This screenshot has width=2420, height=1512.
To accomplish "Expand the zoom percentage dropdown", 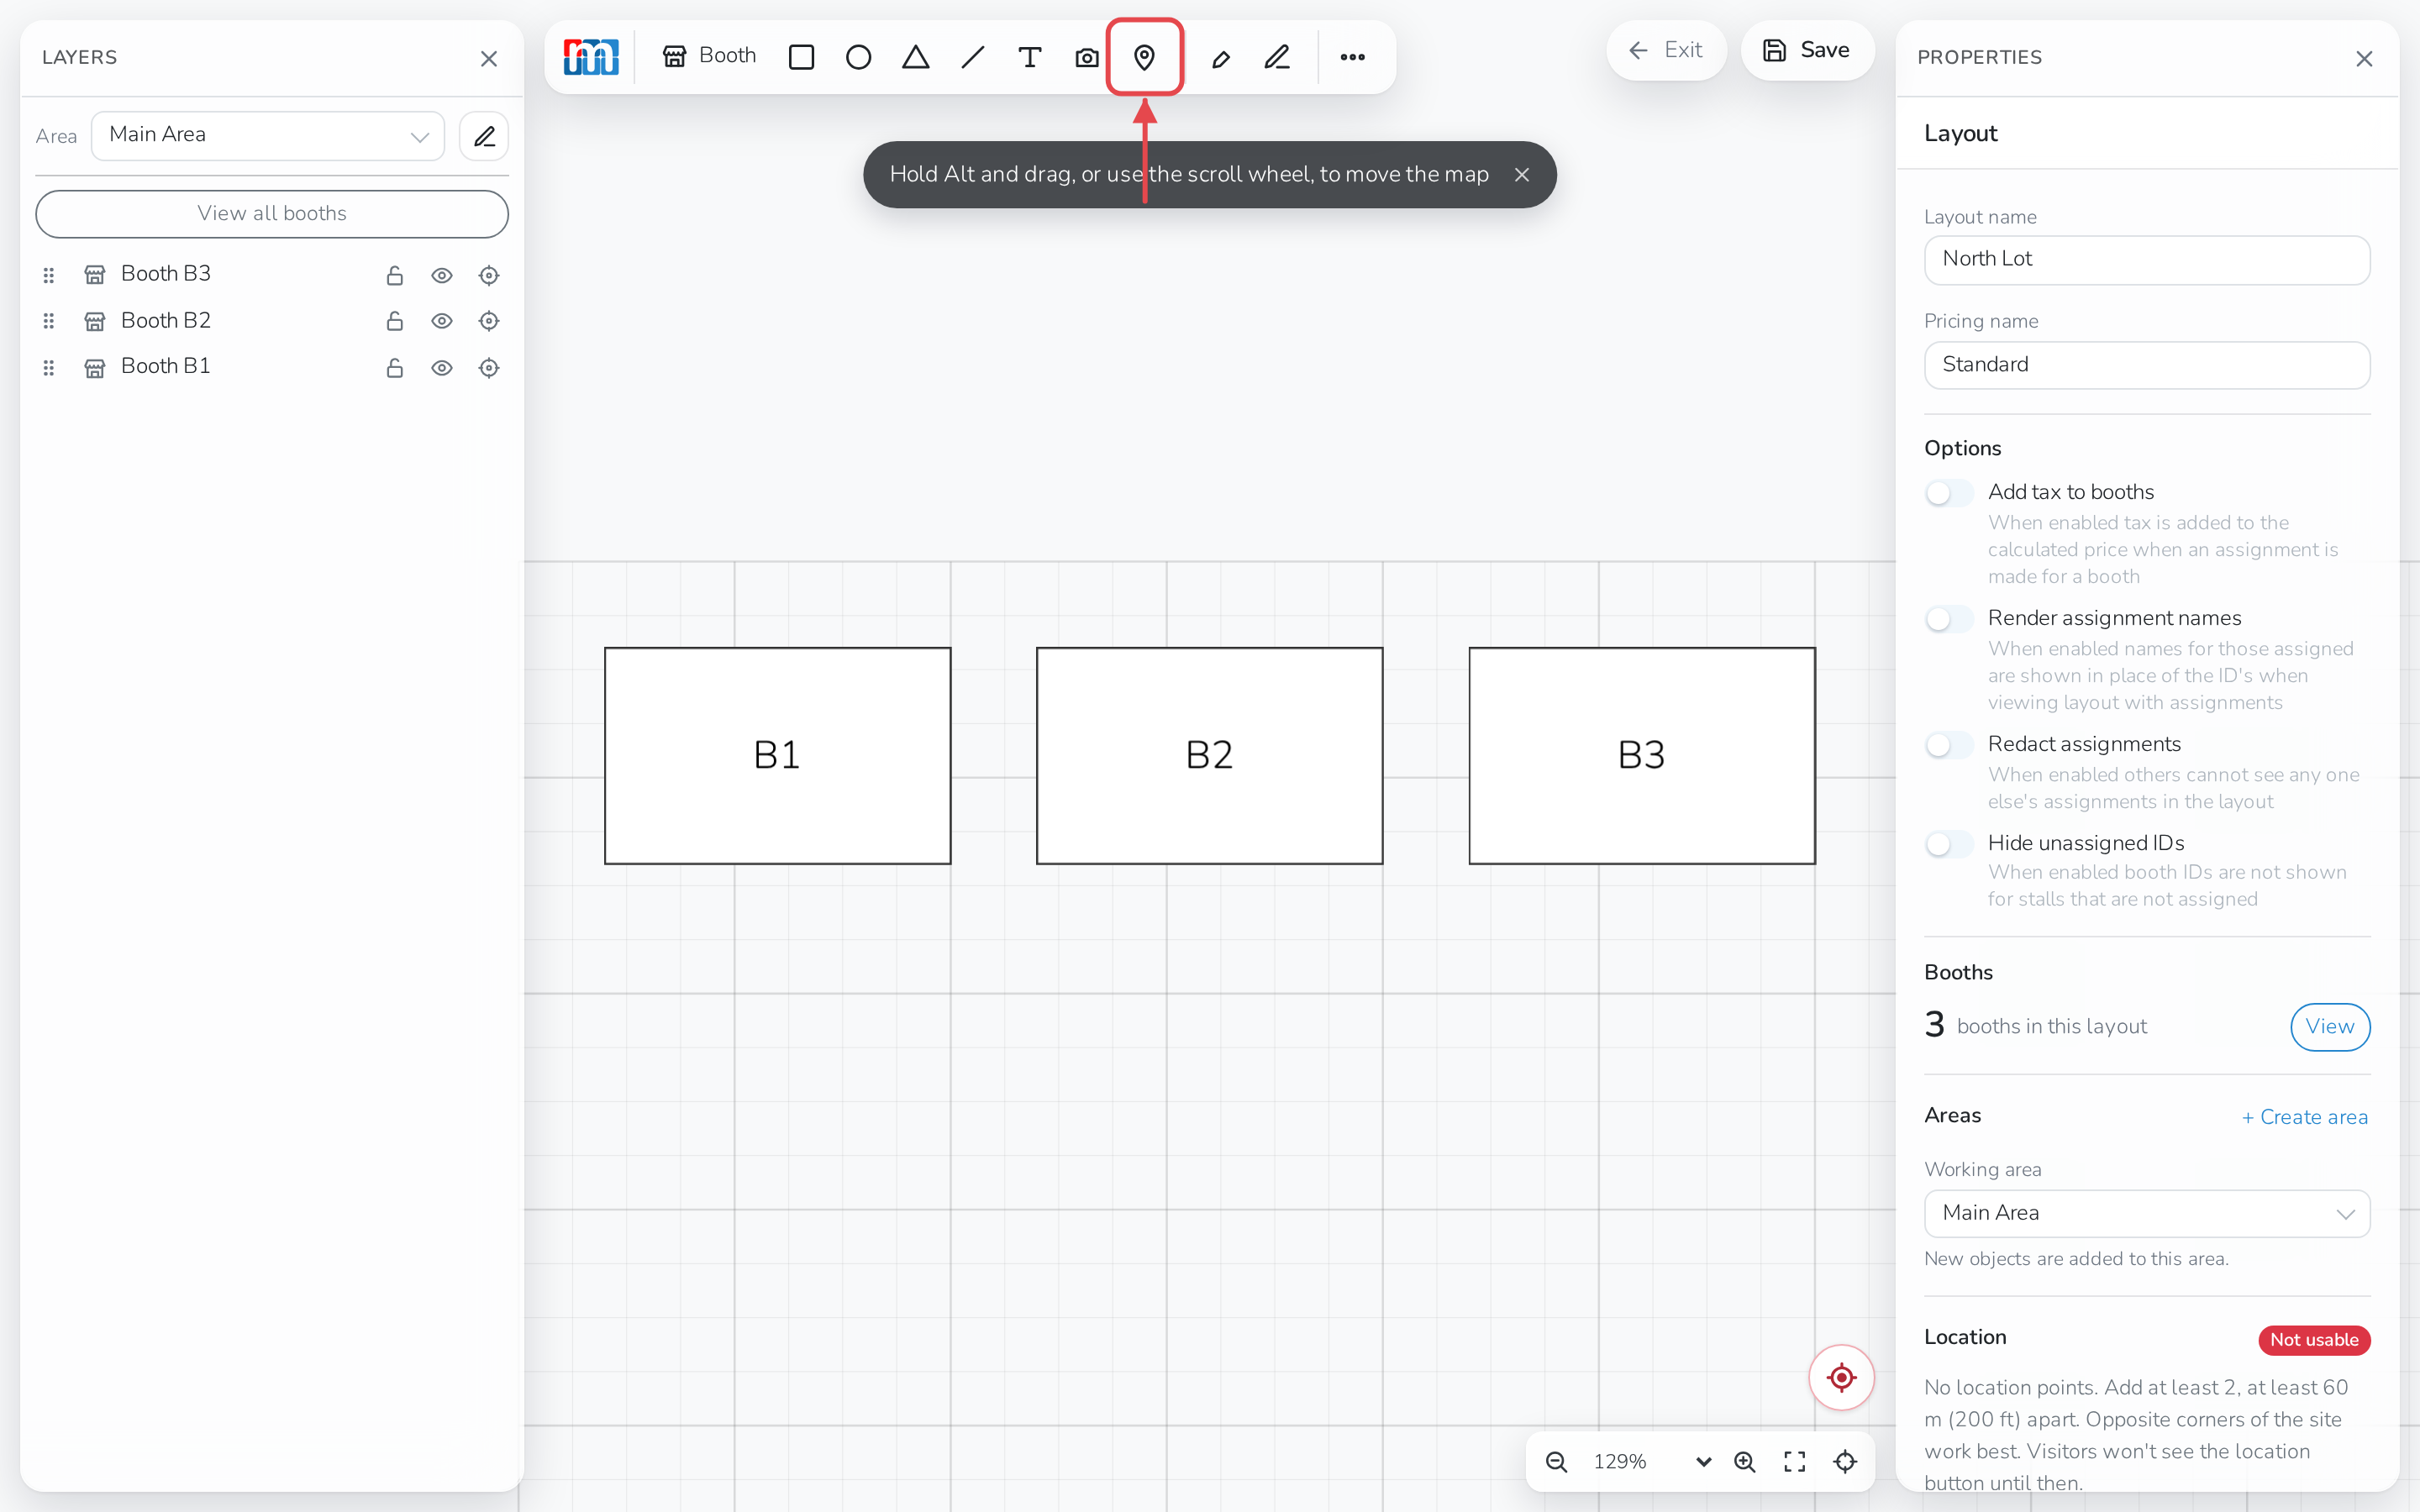I will pos(1703,1461).
